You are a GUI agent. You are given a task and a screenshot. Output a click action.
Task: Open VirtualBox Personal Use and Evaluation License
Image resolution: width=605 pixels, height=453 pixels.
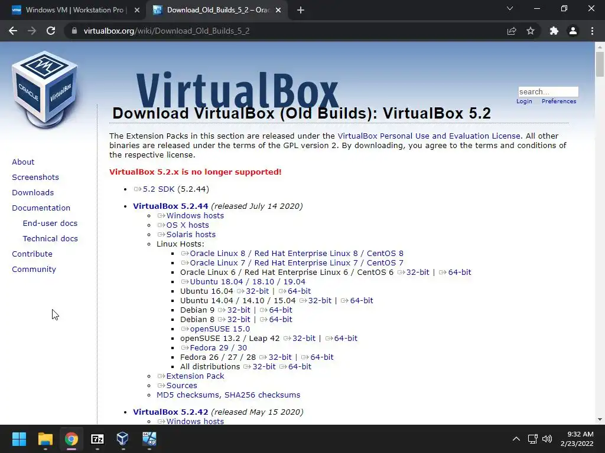point(429,136)
